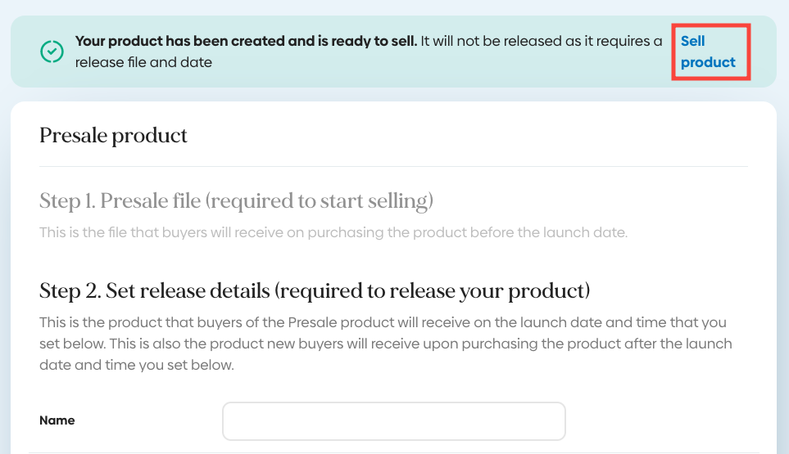789x454 pixels.
Task: Click the divider line below the Name row
Action: click(x=393, y=452)
